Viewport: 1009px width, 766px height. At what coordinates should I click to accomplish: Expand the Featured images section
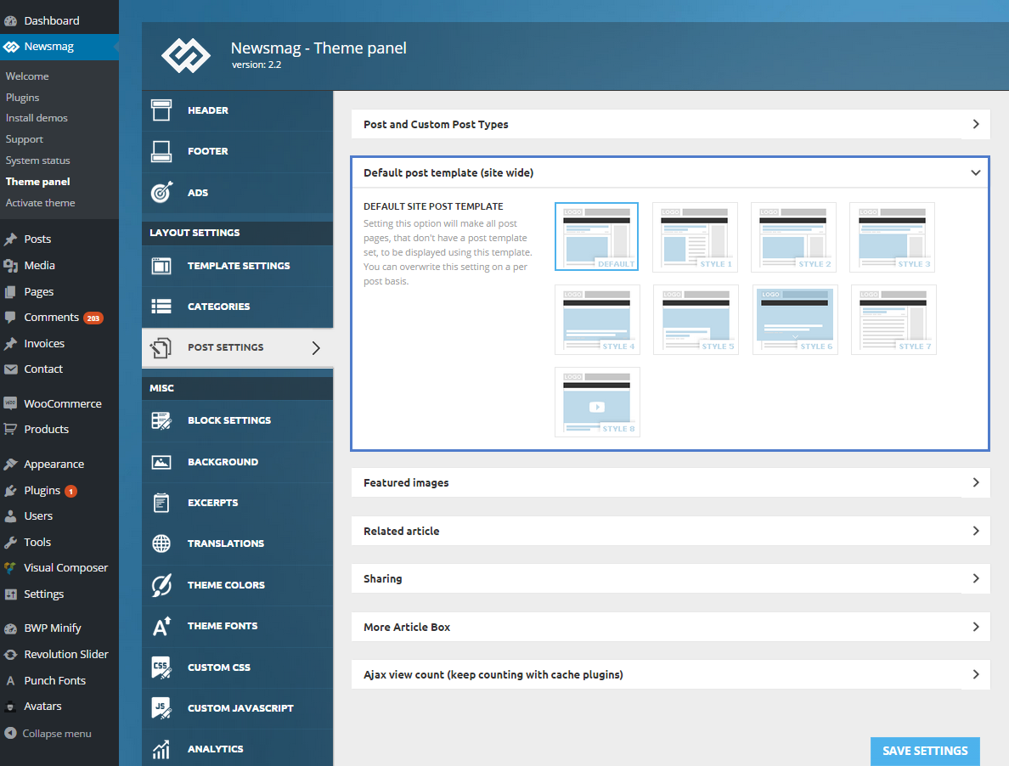(670, 482)
